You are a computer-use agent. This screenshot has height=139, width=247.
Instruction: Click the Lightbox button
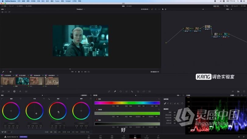pos(244,6)
